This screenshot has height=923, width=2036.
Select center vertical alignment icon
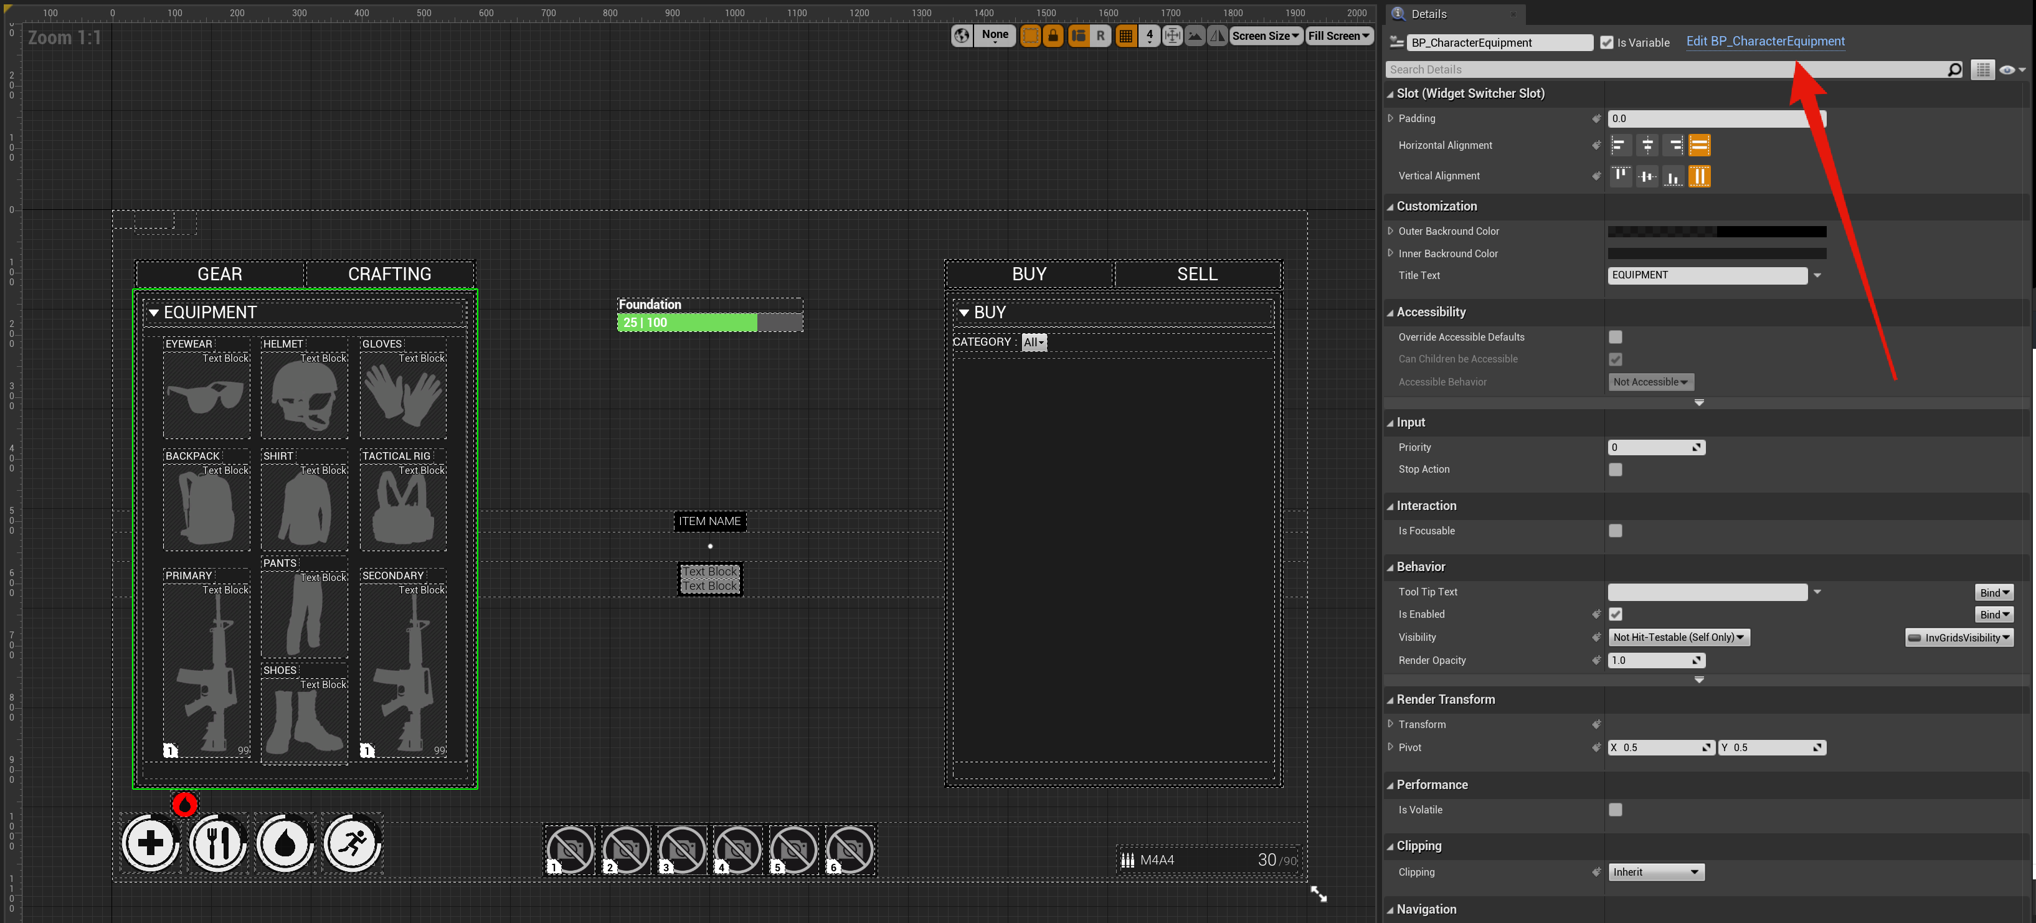[x=1647, y=176]
